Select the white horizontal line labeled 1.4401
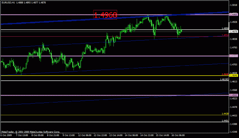 (115, 122)
